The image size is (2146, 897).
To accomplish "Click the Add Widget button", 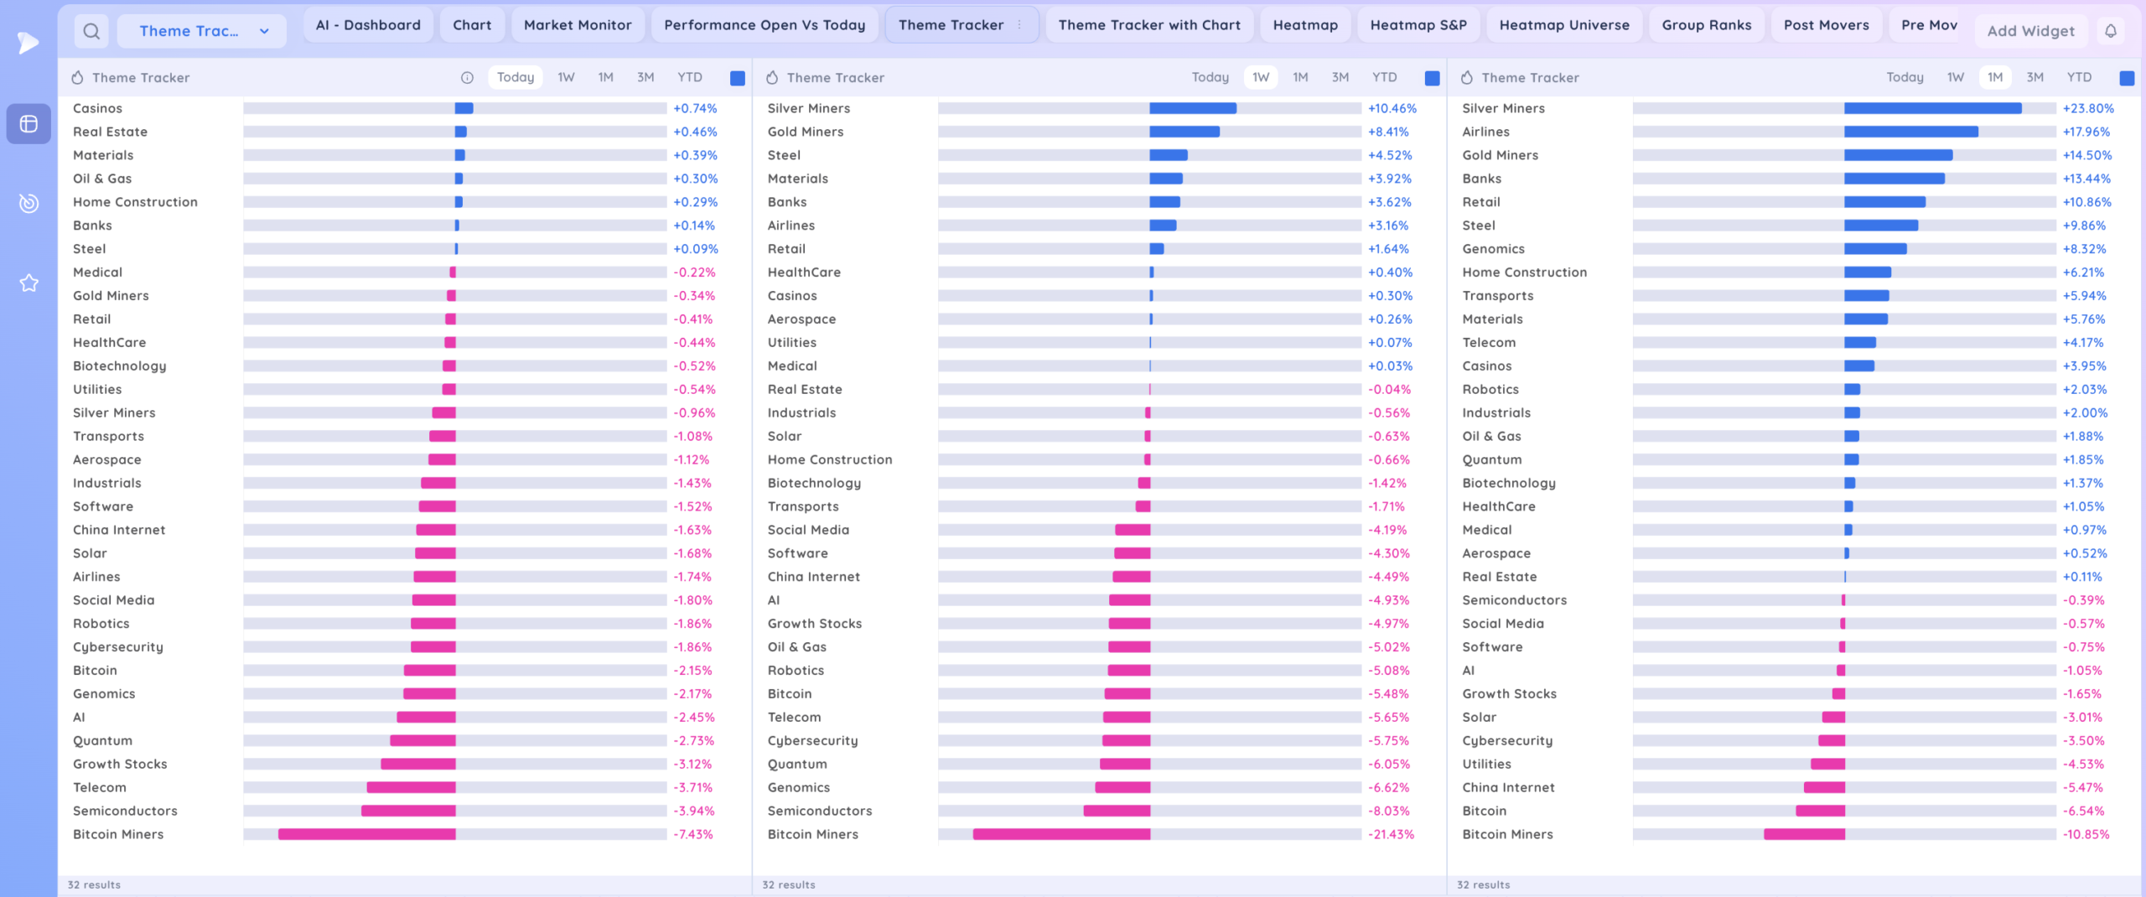I will tap(2030, 31).
